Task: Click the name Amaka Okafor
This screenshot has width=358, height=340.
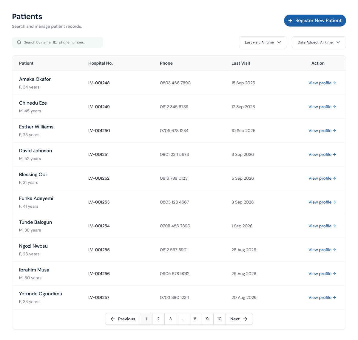Action: (35, 79)
